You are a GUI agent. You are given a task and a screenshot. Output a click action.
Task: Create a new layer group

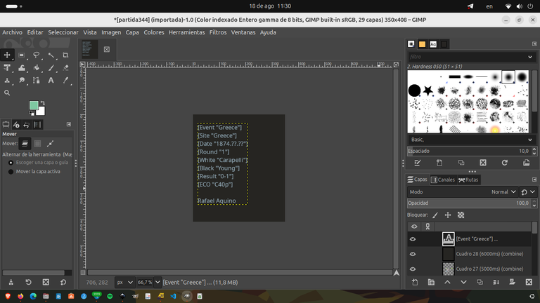431,283
